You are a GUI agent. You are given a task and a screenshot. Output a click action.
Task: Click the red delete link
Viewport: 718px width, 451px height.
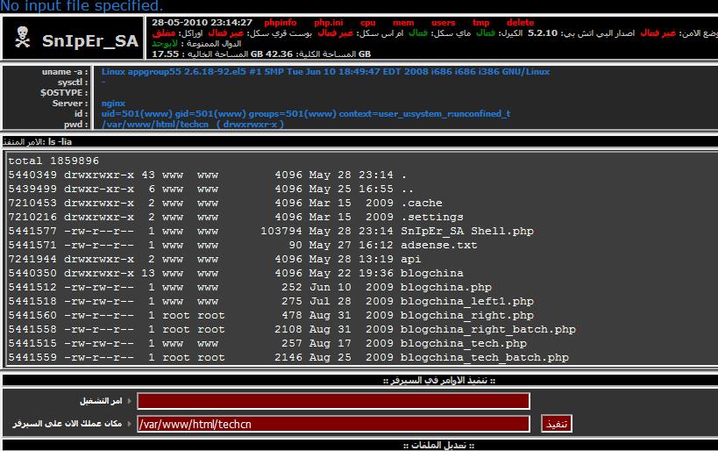[520, 22]
